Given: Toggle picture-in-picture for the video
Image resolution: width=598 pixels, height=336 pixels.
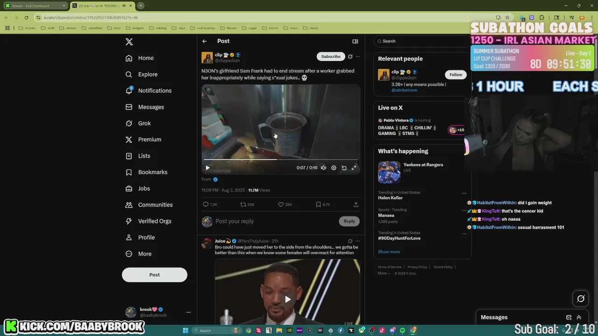Looking at the screenshot, I should (x=344, y=168).
